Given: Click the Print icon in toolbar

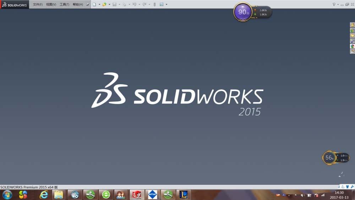Looking at the screenshot, I should (124, 4).
